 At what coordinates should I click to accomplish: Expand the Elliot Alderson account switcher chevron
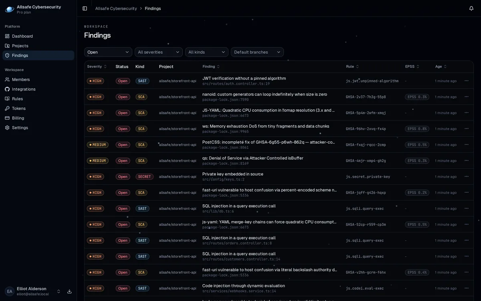[59, 291]
